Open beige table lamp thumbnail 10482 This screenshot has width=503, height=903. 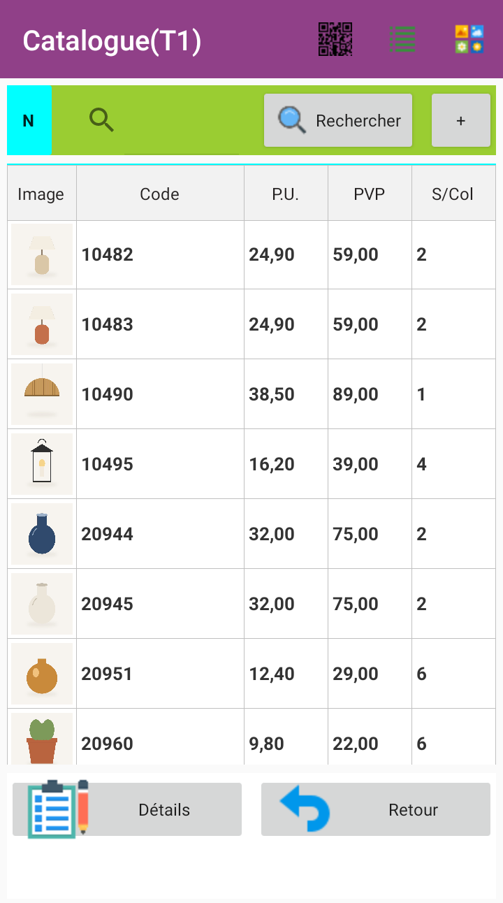pyautogui.click(x=42, y=254)
